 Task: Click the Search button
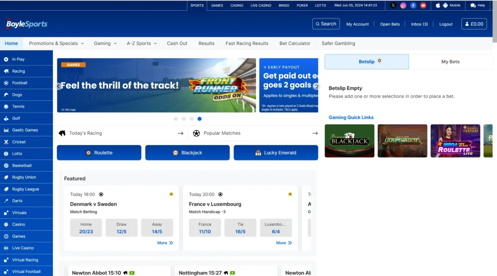326,24
